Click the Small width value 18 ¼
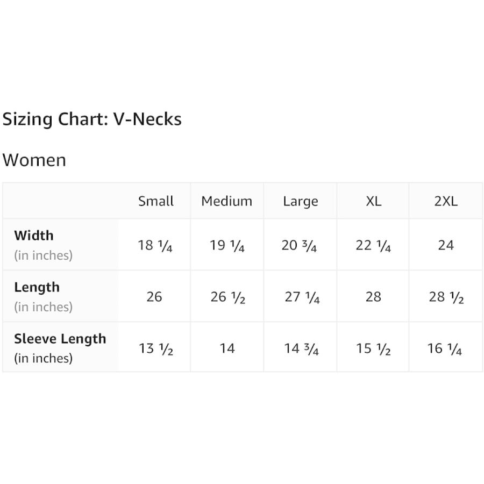The width and height of the screenshot is (484, 484). (155, 246)
